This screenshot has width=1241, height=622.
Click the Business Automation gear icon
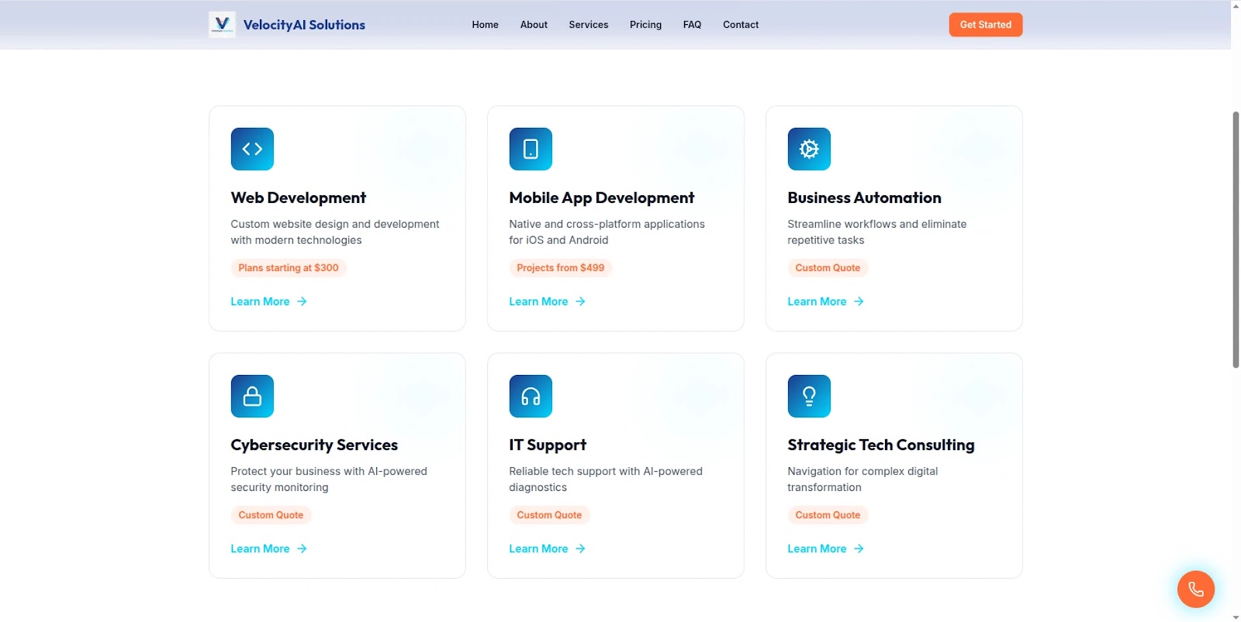809,149
